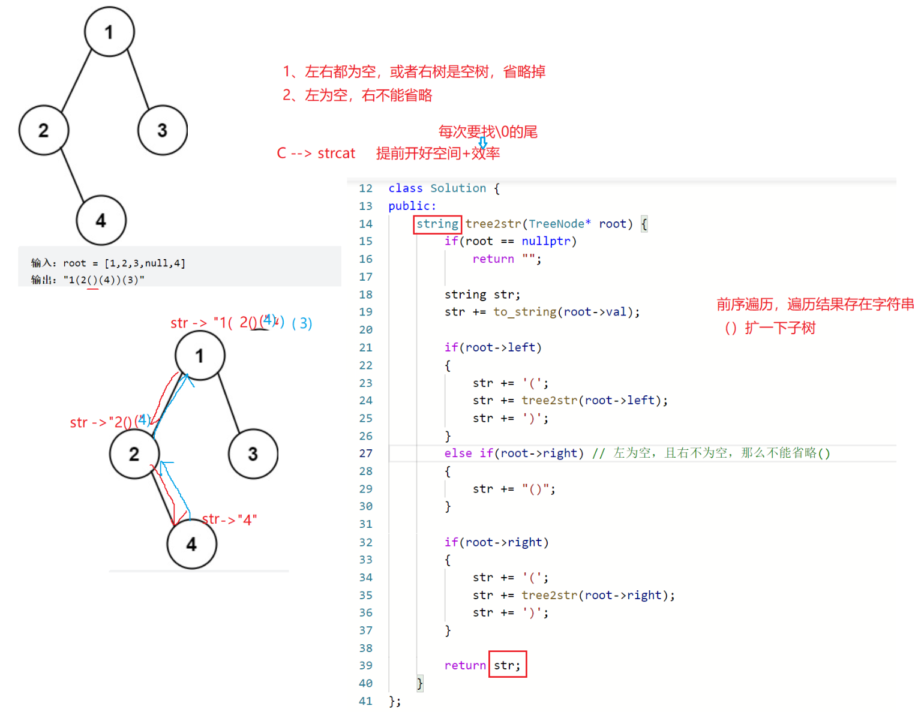Image resolution: width=924 pixels, height=712 pixels.
Task: Click node 3 in the annotated lower tree
Action: [253, 454]
